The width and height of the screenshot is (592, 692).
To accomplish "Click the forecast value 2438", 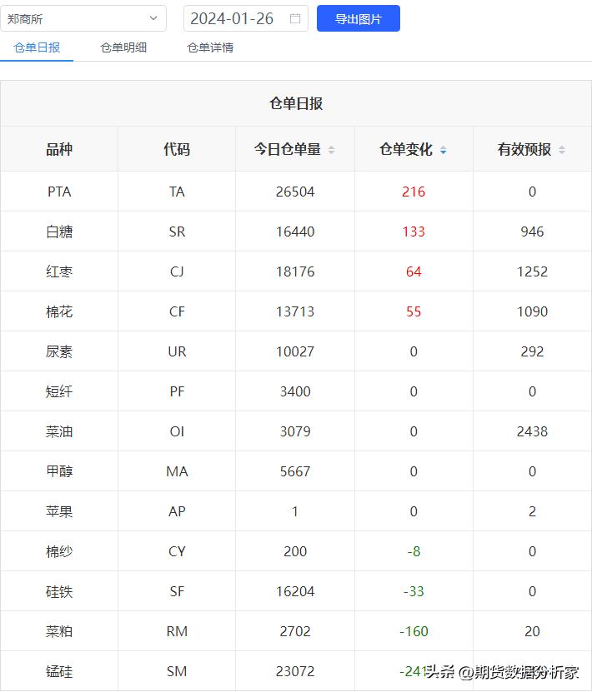I will point(532,431).
